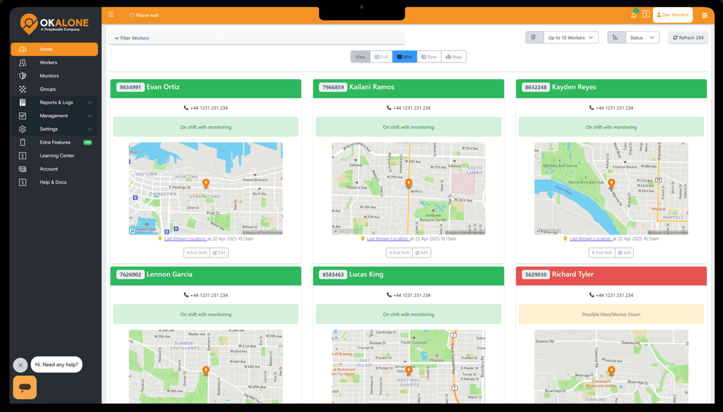
Task: Click the orange location pin on Kailani Ramos's map
Action: tap(409, 183)
